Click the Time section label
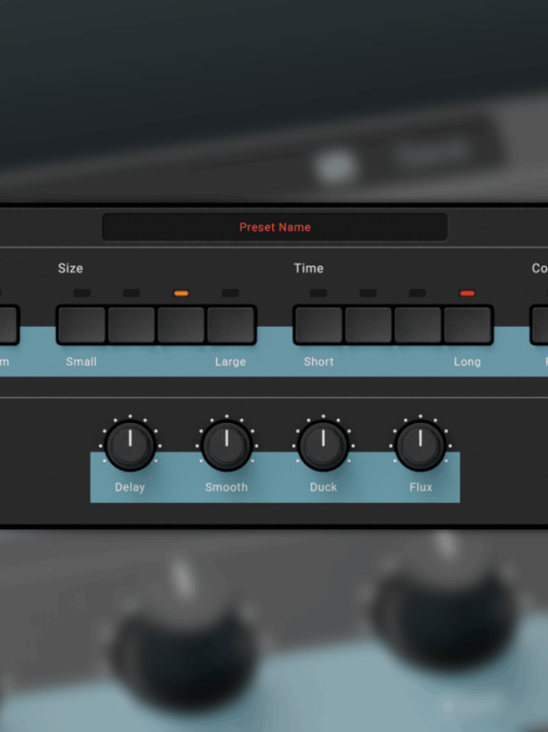Screen dimensions: 548x732 point(309,268)
